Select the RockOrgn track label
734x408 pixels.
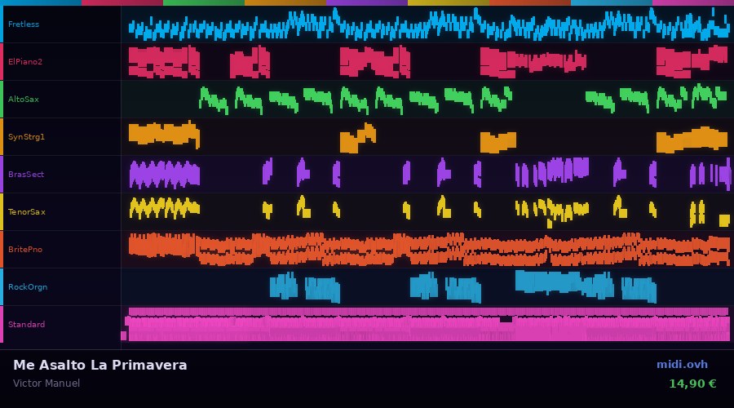(28, 287)
